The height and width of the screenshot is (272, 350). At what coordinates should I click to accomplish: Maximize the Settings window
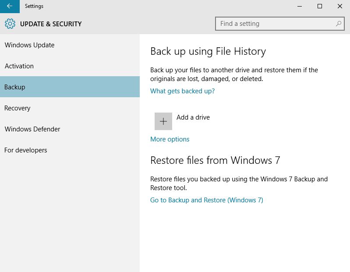[320, 6]
